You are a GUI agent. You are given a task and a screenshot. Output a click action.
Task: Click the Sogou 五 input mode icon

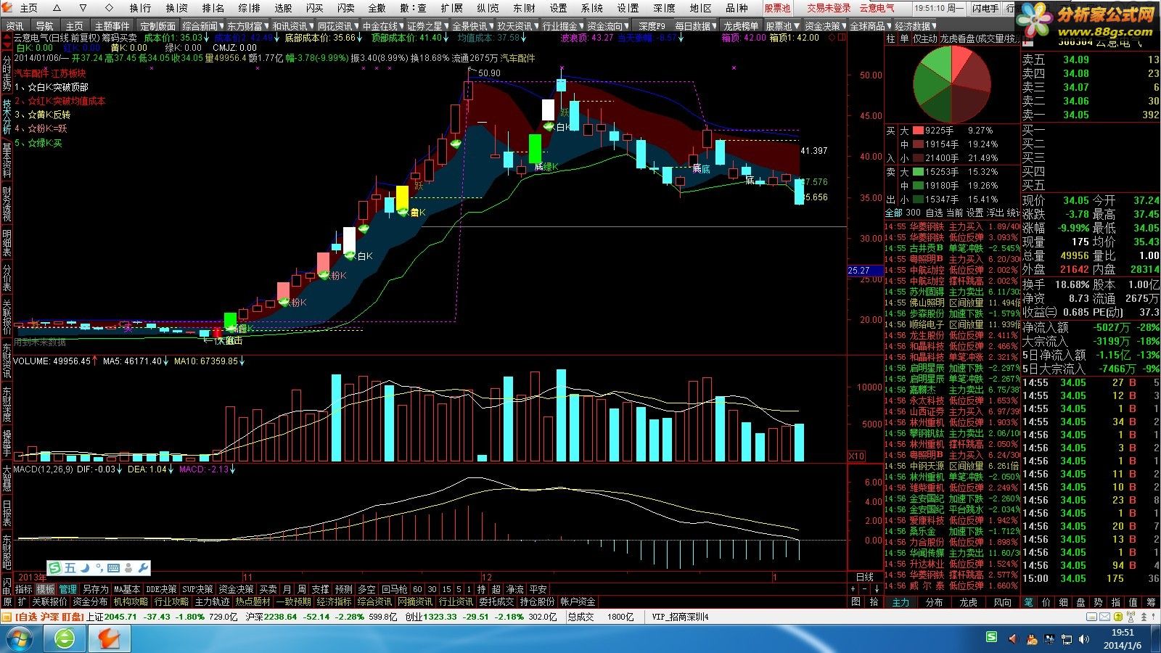70,568
